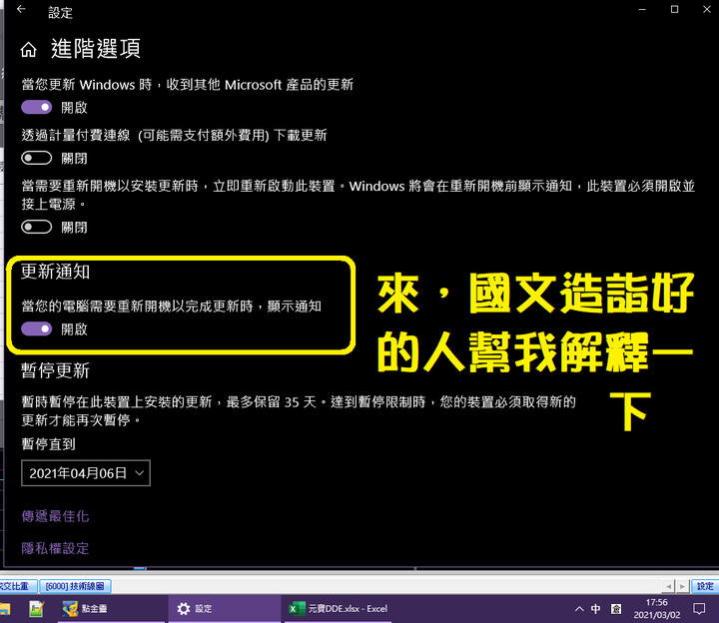
Task: Click the right scroll arrow in background window
Action: pyautogui.click(x=683, y=586)
